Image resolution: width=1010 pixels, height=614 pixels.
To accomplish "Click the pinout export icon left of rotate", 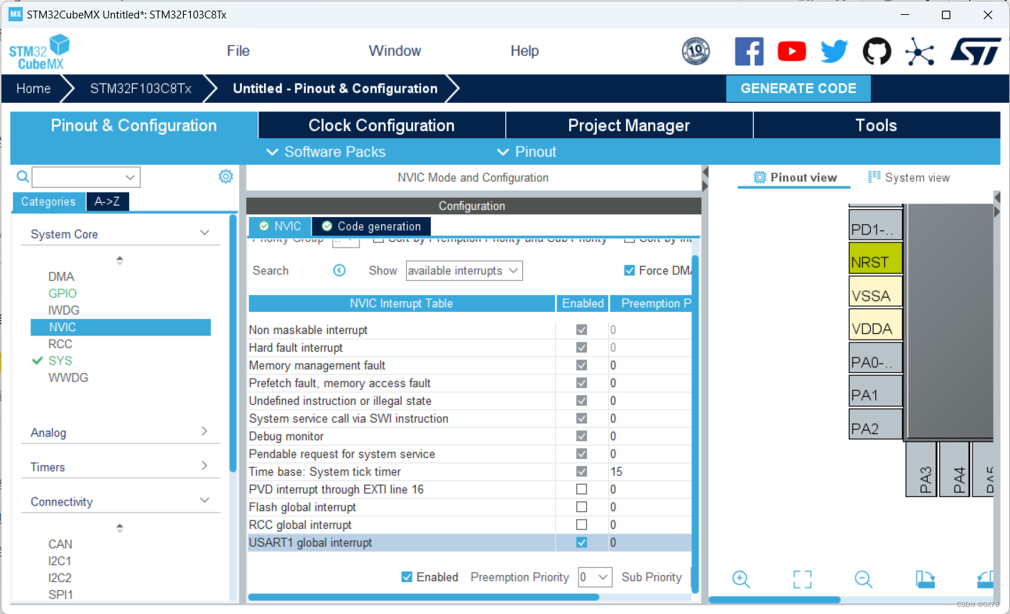I will pos(925,579).
